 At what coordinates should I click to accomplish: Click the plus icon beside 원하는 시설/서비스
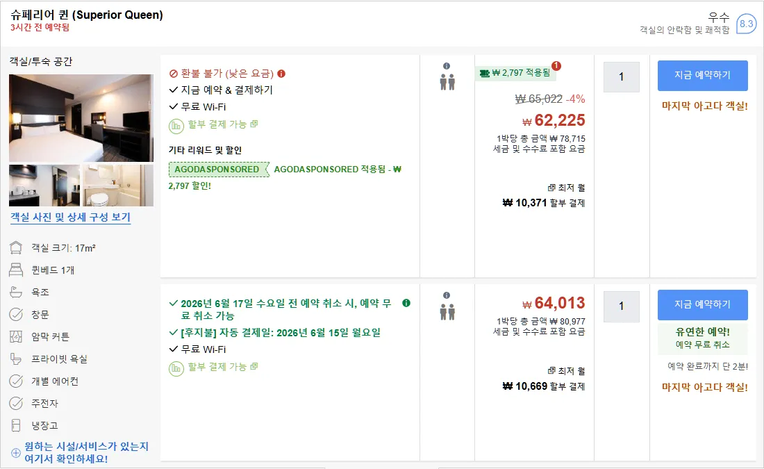click(x=16, y=453)
